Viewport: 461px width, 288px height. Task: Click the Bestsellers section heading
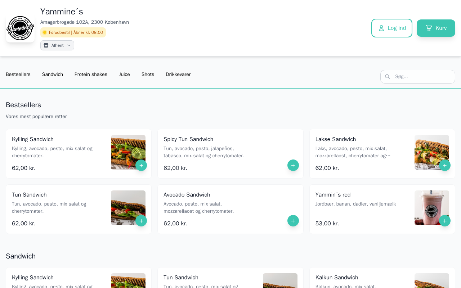click(x=23, y=105)
